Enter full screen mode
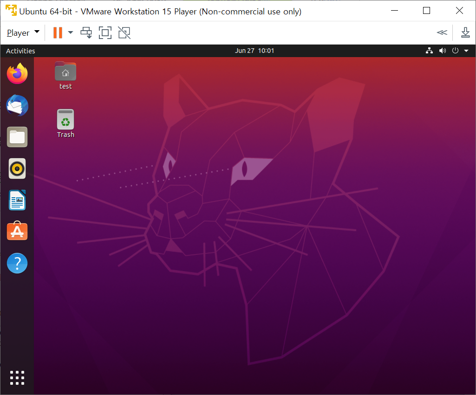The height and width of the screenshot is (395, 476). tap(105, 33)
